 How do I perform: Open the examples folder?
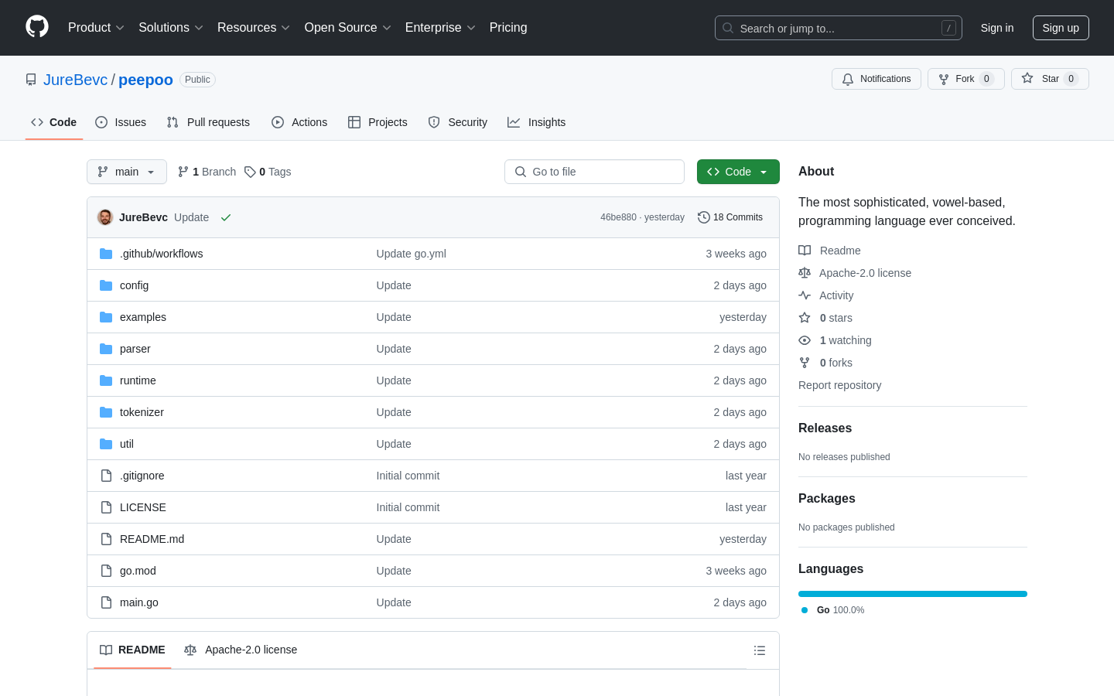[143, 317]
